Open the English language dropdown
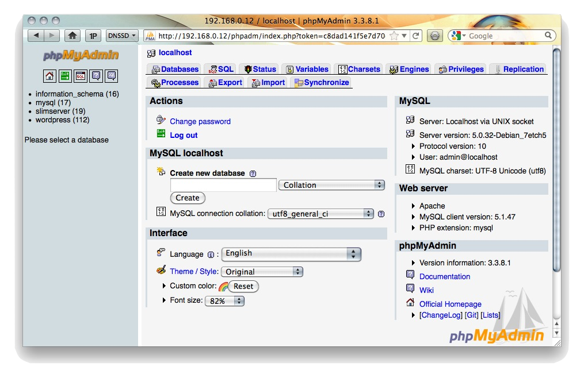584x378 pixels. (291, 254)
